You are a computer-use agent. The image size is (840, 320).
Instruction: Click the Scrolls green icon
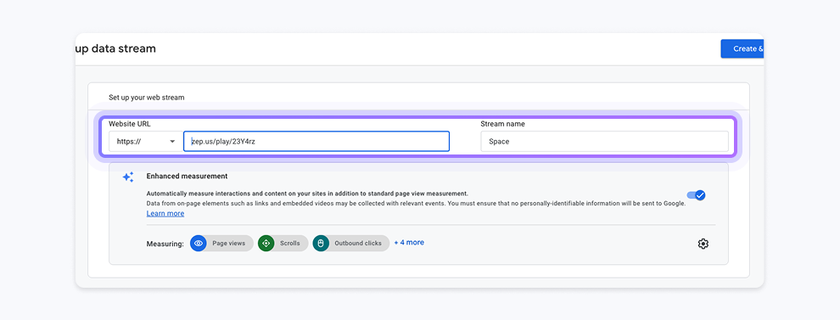tap(266, 244)
